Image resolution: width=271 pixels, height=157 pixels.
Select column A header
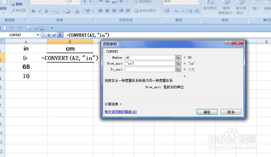(x=26, y=42)
